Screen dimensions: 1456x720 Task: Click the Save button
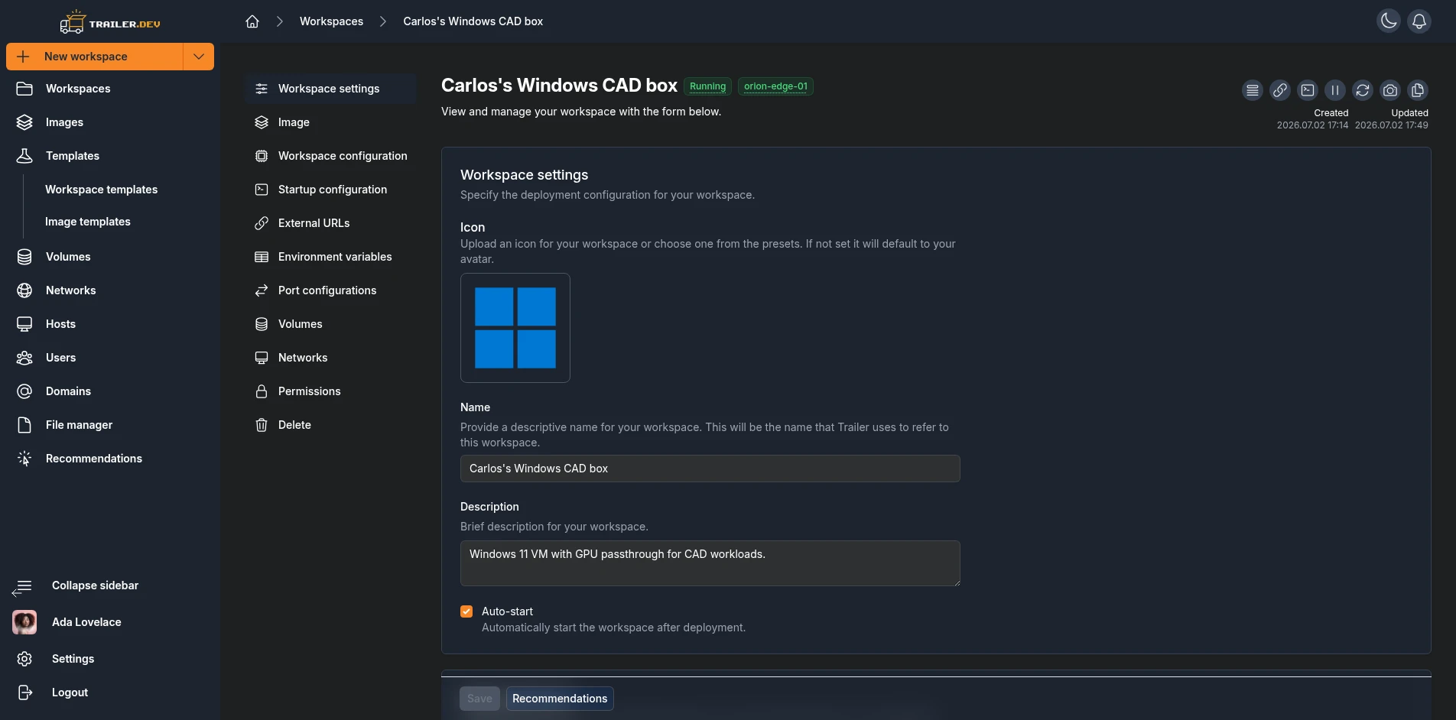pyautogui.click(x=479, y=699)
